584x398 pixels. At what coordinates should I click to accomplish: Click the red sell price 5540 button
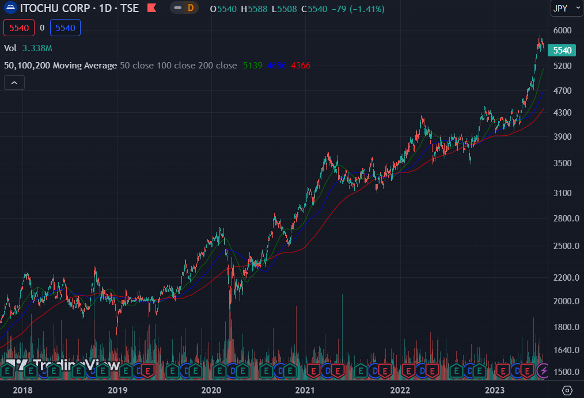pos(19,28)
